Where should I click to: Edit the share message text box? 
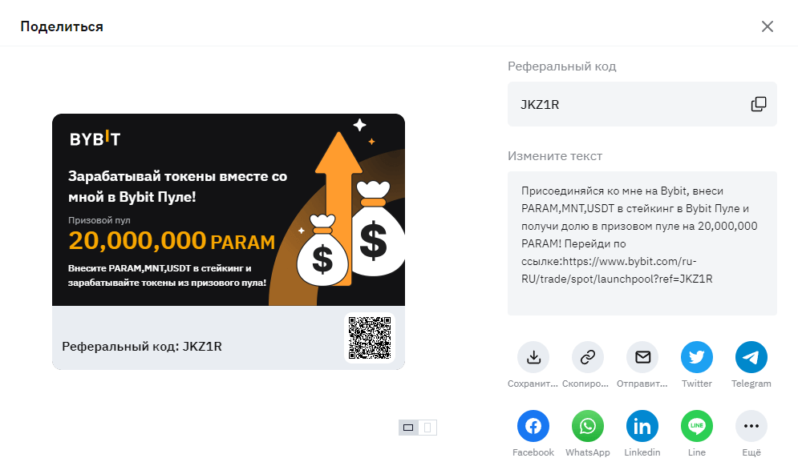pos(642,243)
